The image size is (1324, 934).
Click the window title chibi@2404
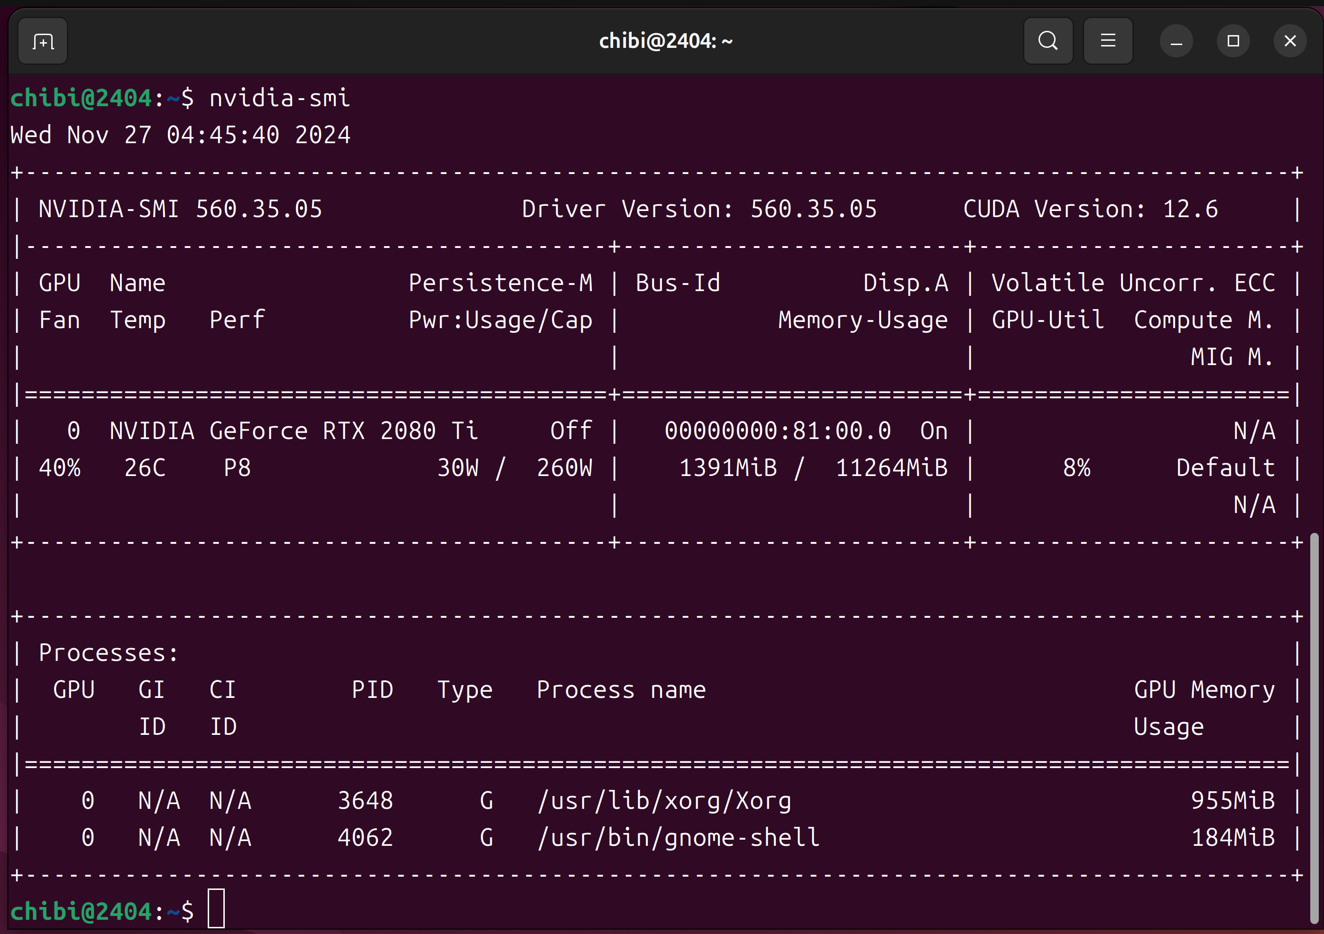pos(665,41)
